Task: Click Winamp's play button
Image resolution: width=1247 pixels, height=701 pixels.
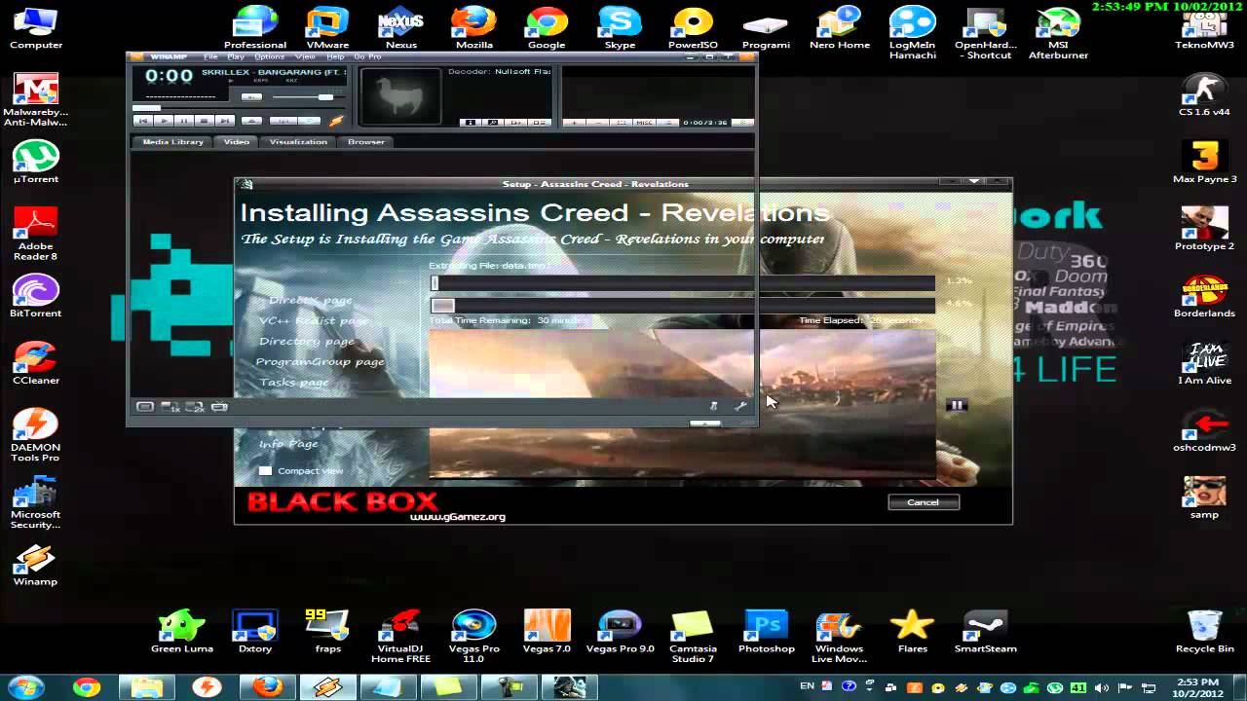Action: tap(164, 121)
